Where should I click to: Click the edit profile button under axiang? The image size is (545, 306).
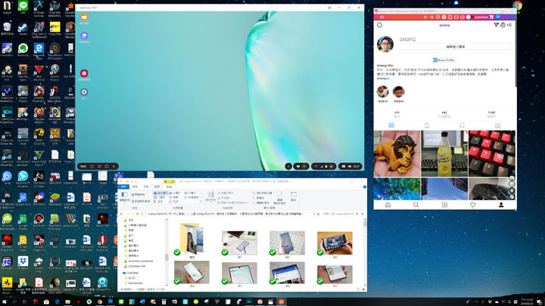[456, 47]
